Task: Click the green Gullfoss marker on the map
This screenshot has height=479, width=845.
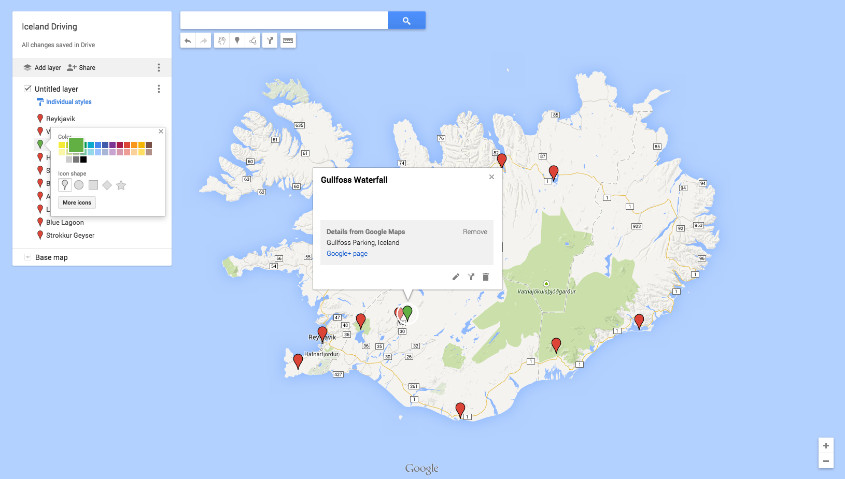Action: 407,312
